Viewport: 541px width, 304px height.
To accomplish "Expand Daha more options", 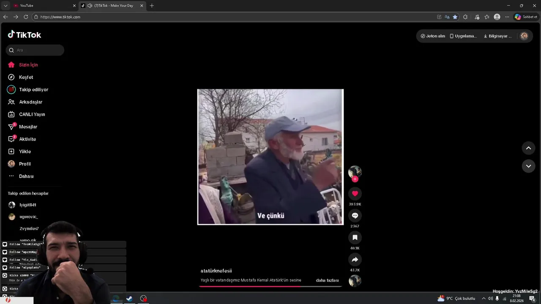I will tap(21, 176).
